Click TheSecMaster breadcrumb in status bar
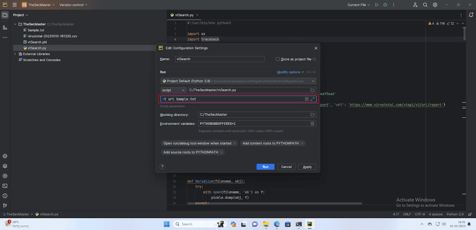The height and width of the screenshot is (230, 476). pos(16,214)
